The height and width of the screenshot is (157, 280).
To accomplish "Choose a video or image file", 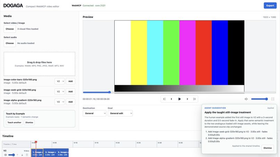I will (x=10, y=29).
